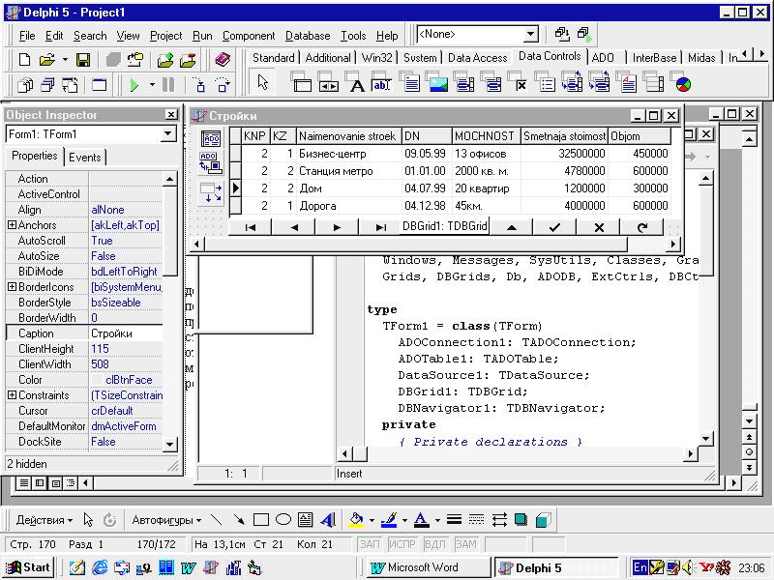Open the dropdown arrow next to Open icon
Screen dimensions: 774x580
[65, 60]
